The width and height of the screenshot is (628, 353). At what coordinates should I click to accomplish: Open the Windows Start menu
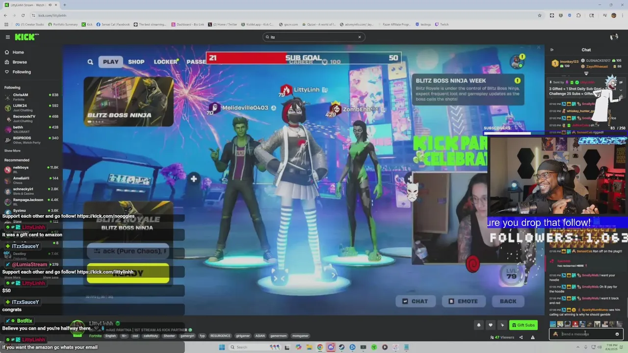[x=222, y=347]
